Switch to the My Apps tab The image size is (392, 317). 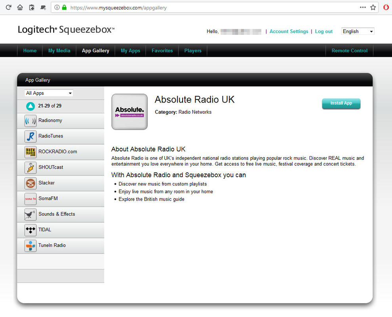click(x=131, y=51)
